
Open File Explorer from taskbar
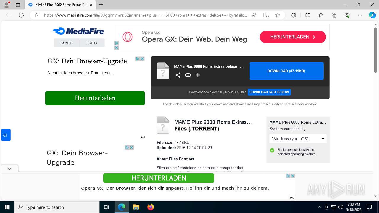pos(136,207)
